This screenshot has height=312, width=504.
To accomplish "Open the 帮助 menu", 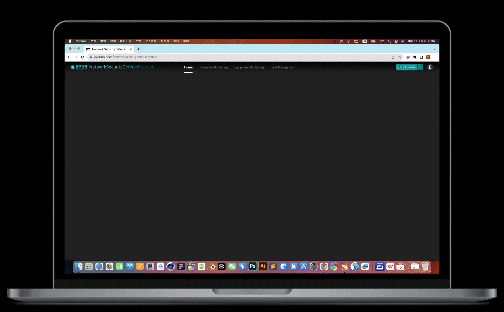I will click(x=186, y=41).
